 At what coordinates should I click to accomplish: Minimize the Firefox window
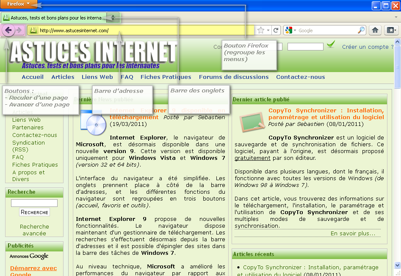click(x=376, y=6)
